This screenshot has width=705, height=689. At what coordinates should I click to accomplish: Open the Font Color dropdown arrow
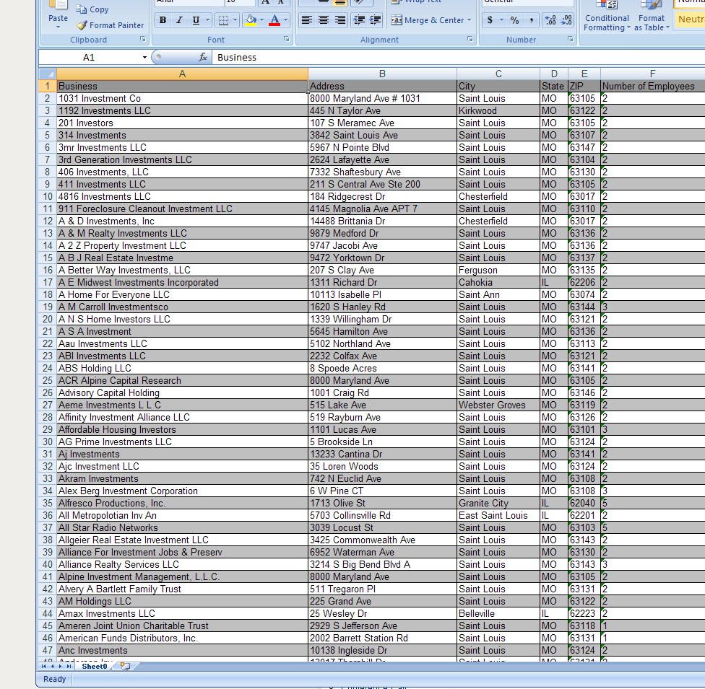coord(285,20)
